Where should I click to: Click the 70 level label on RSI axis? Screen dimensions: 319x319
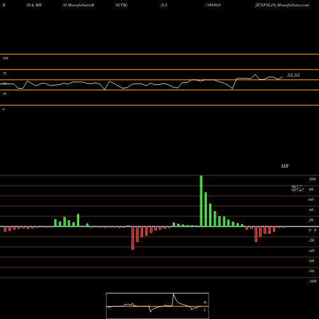(x=4, y=73)
